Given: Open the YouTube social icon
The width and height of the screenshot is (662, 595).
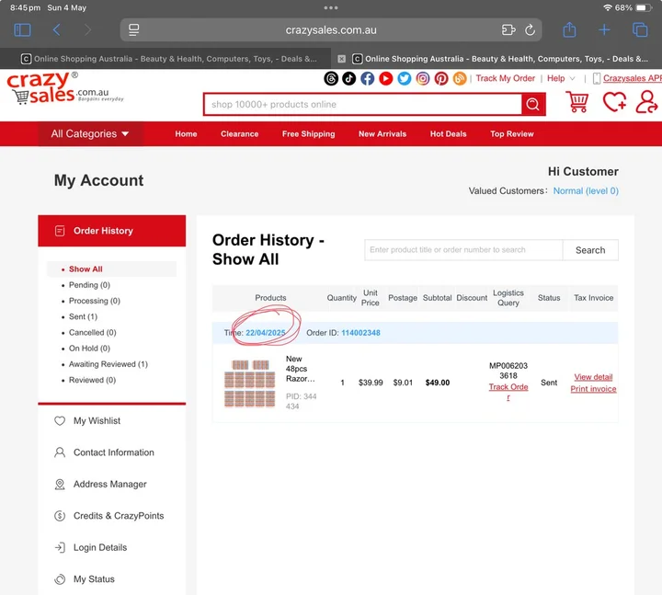Looking at the screenshot, I should tap(386, 79).
